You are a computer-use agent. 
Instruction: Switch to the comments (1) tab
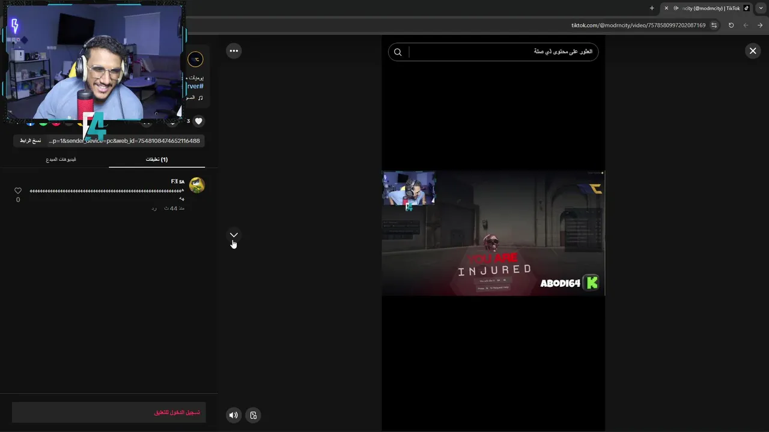coord(157,160)
